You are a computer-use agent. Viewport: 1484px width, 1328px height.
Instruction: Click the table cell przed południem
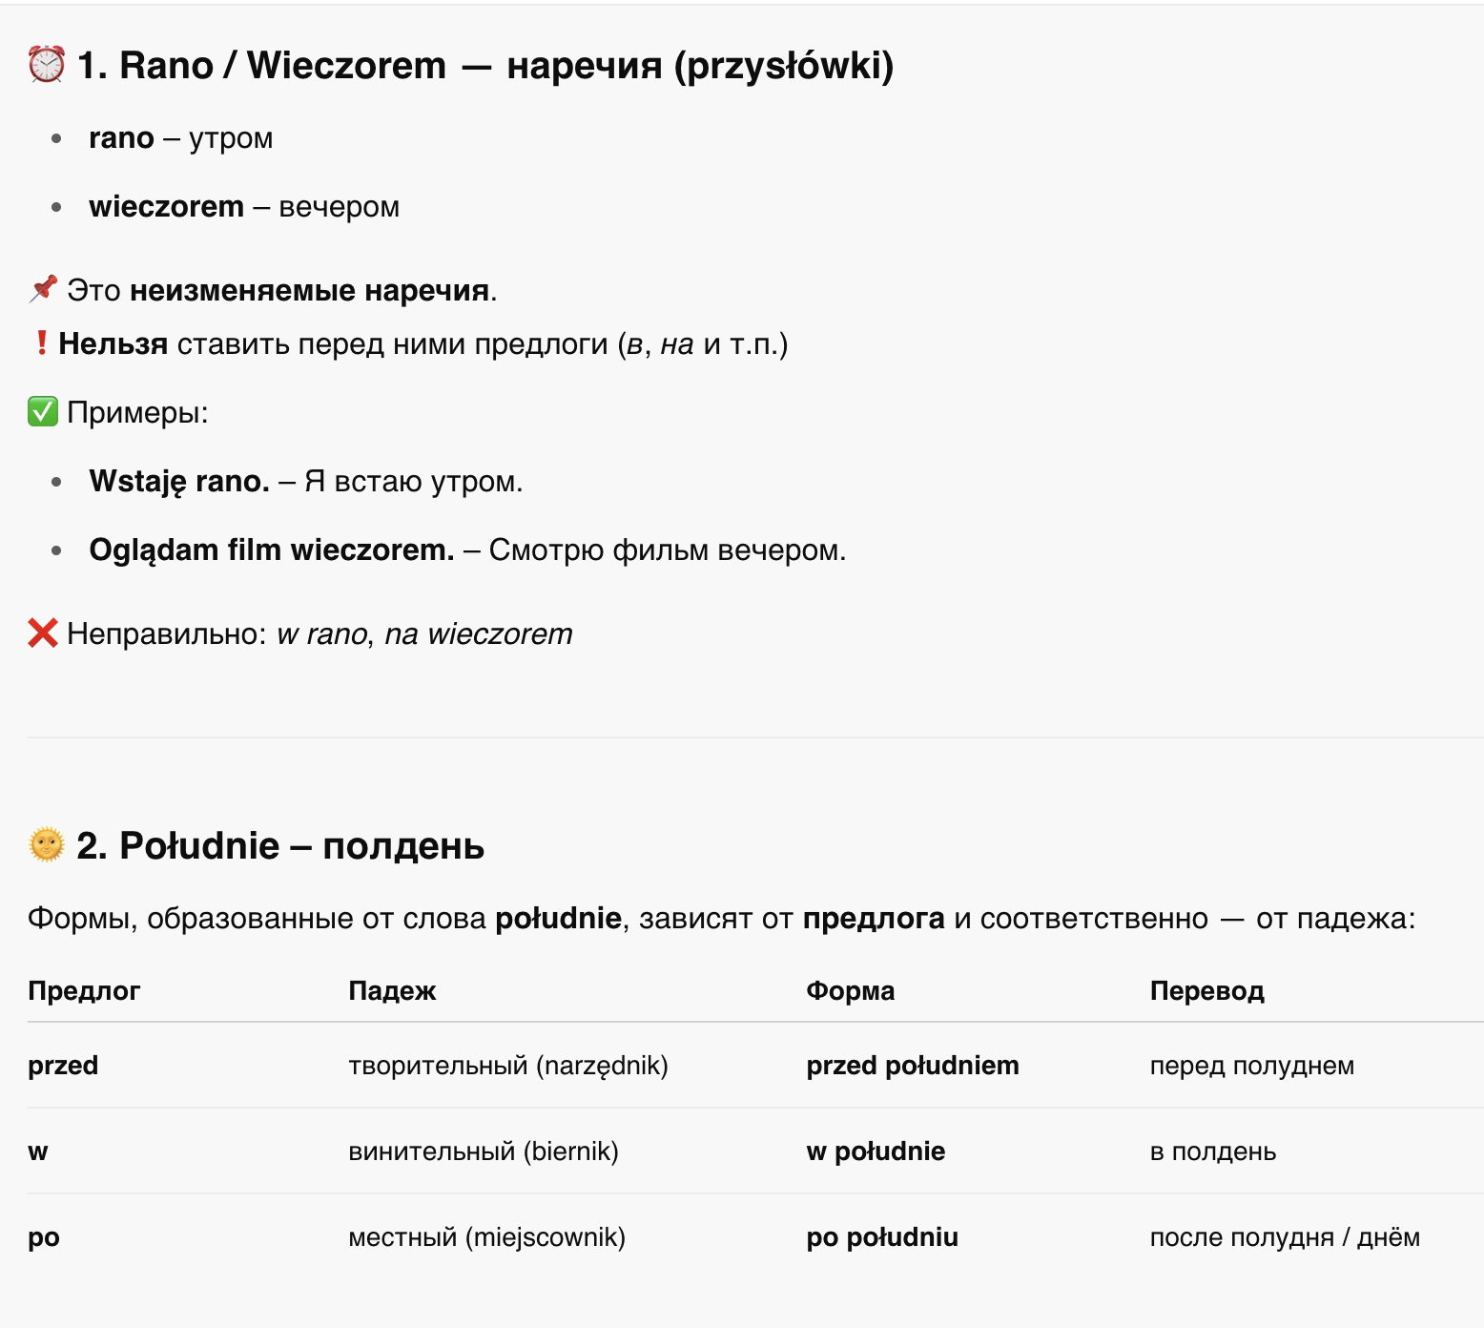pos(913,1066)
